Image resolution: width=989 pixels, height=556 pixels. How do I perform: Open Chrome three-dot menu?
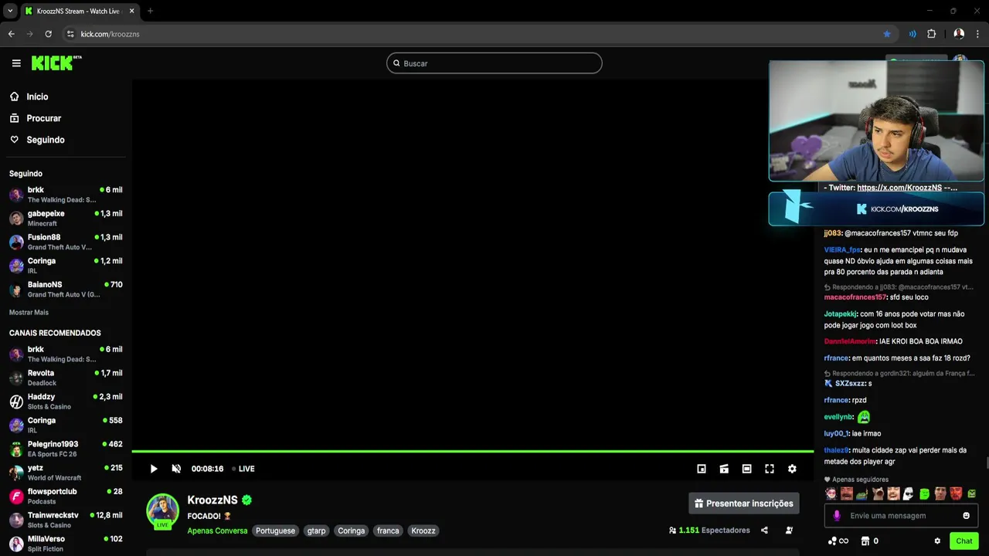[x=977, y=34]
